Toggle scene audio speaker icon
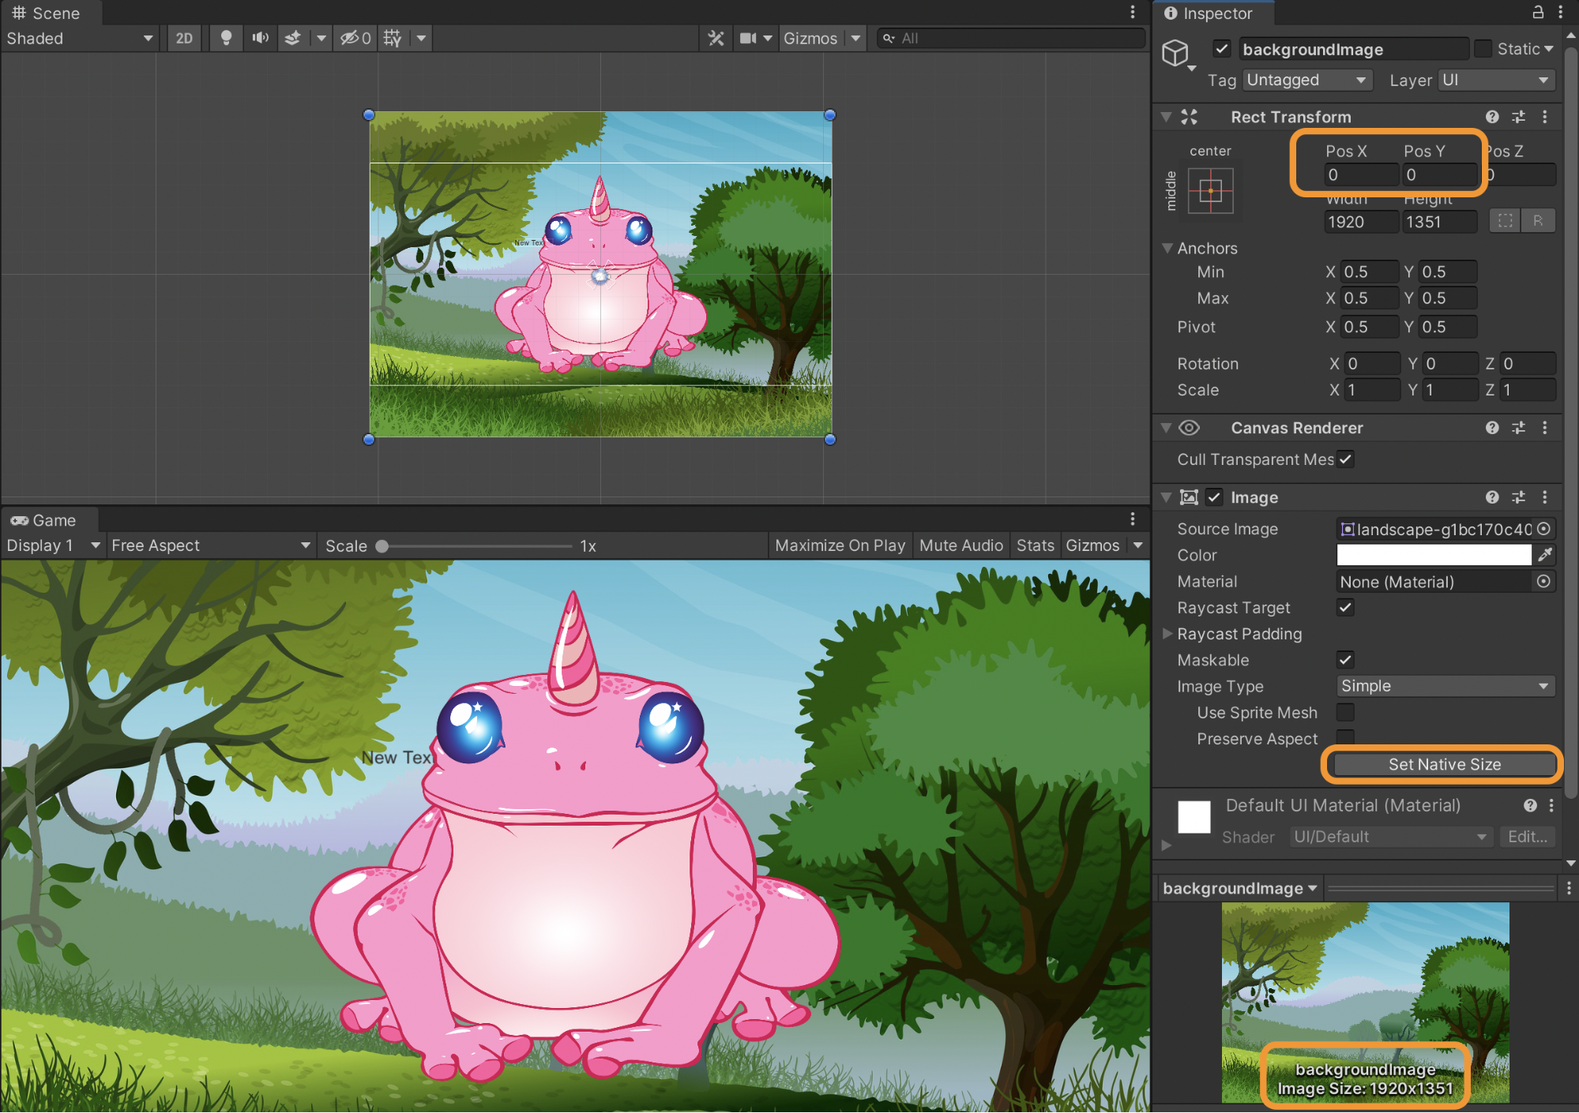This screenshot has width=1579, height=1113. (260, 38)
